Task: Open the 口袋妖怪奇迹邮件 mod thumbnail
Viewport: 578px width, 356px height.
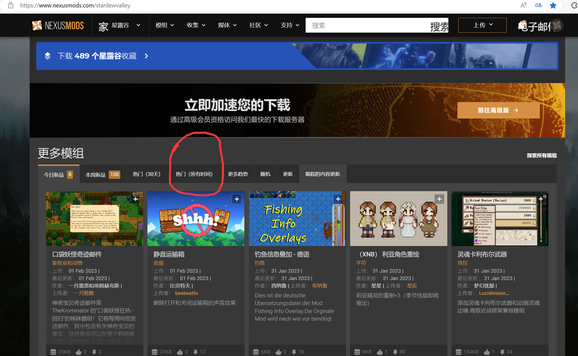Action: [x=95, y=218]
